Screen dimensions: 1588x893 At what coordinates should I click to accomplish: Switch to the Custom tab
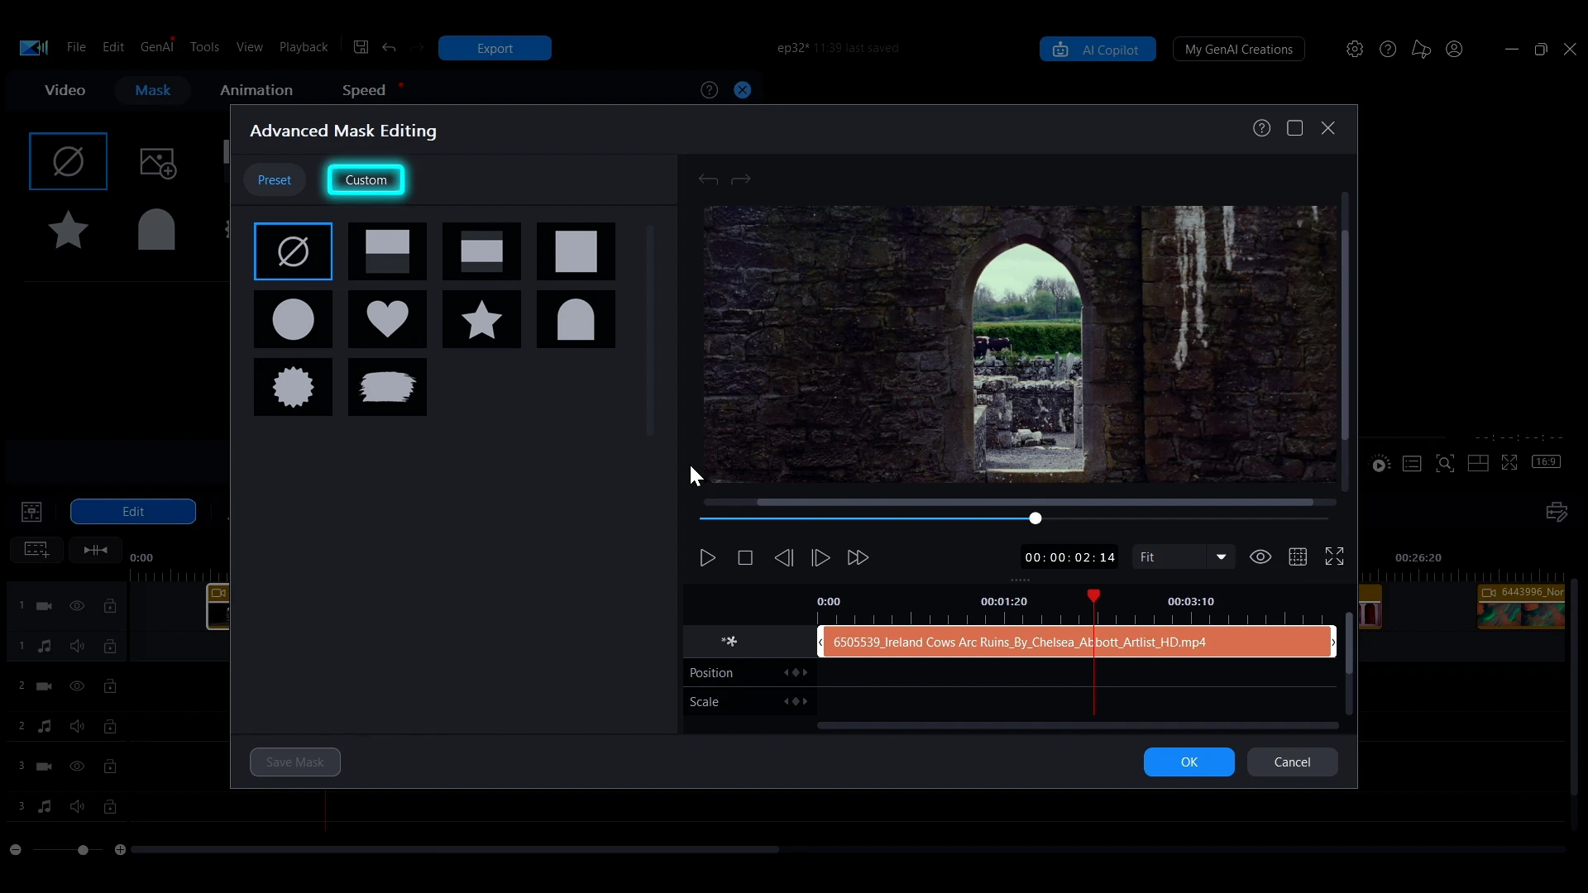[366, 180]
